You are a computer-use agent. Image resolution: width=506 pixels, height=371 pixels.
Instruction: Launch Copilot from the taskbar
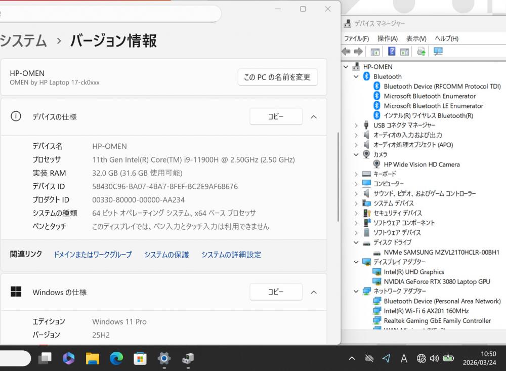pyautogui.click(x=69, y=358)
